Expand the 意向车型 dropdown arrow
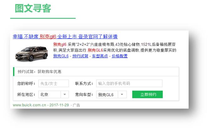The width and height of the screenshot is (209, 129). click(x=122, y=94)
